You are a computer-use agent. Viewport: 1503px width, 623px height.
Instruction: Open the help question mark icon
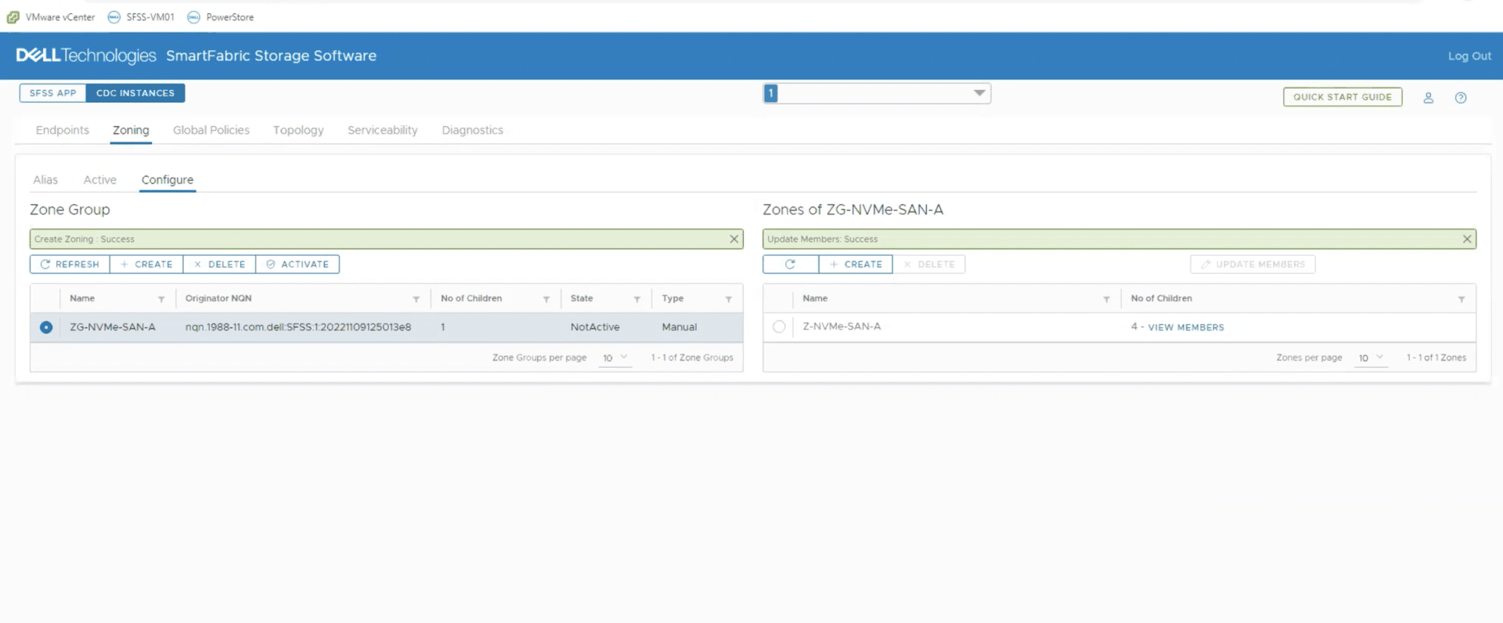pyautogui.click(x=1461, y=98)
